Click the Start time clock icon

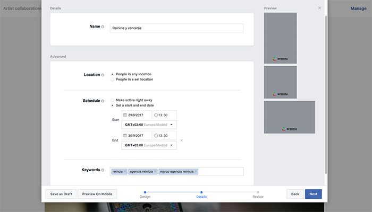156,115
